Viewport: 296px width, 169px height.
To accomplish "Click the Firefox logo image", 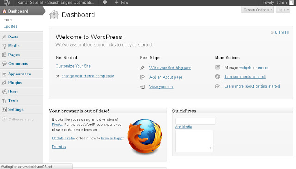I will click(145, 136).
